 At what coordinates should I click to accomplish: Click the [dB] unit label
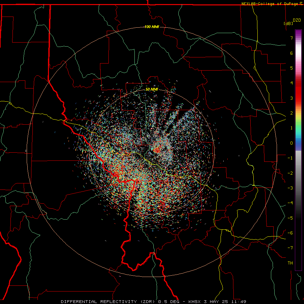[x=288, y=23]
